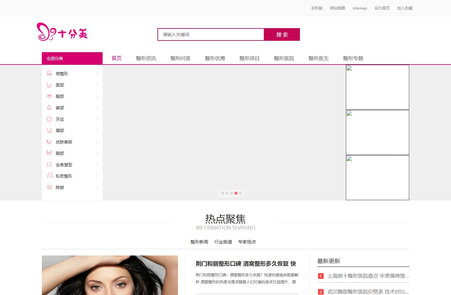Expand the 胸部 submenu arrow
Image resolution: width=451 pixels, height=295 pixels.
click(97, 153)
